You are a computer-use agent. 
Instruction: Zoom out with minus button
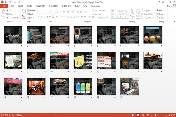click(x=151, y=115)
